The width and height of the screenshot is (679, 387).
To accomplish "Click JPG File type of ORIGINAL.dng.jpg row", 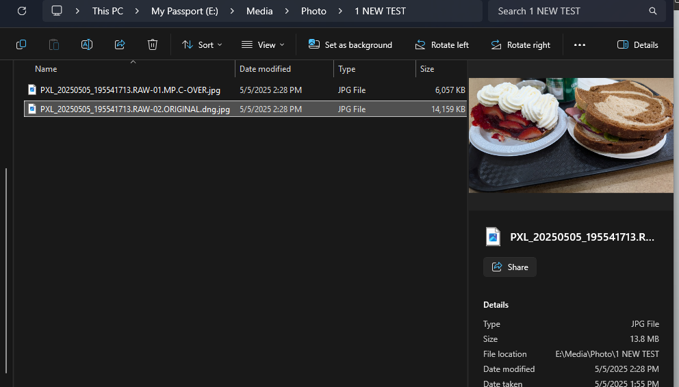I will [x=352, y=109].
